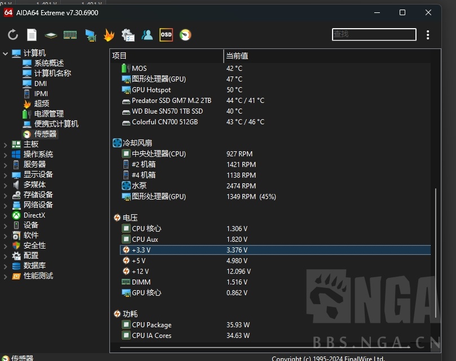Select 系统概述 in the sidebar tree

pyautogui.click(x=49, y=64)
